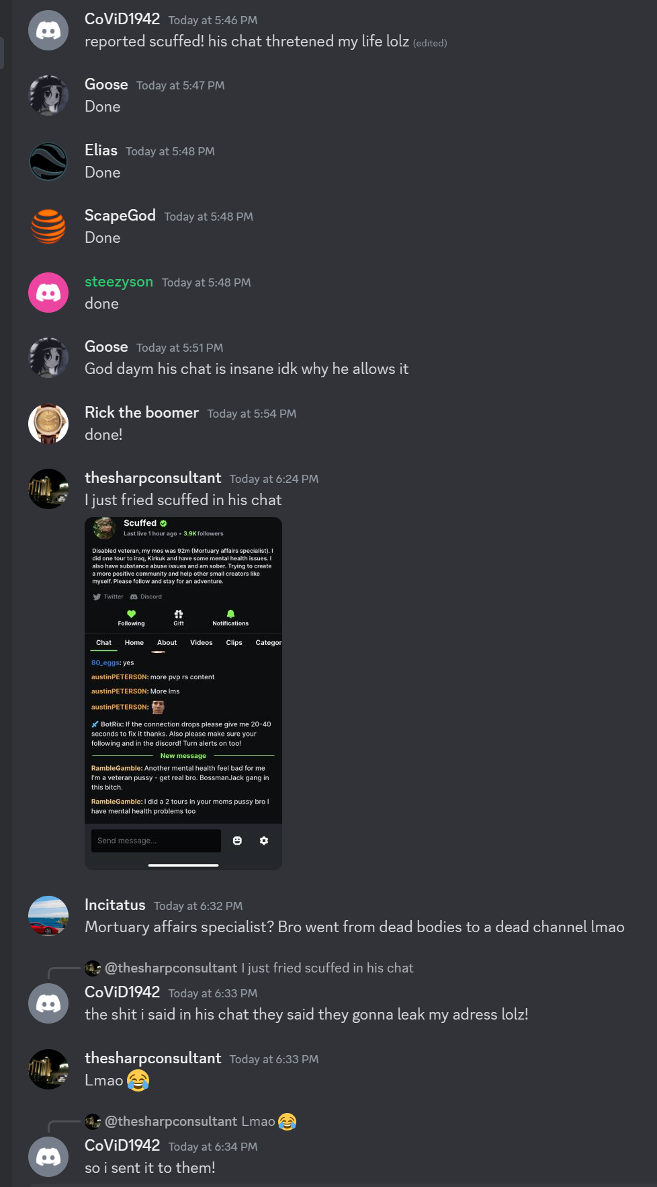This screenshot has width=657, height=1187.
Task: Click steezyson's pink Discord avatar
Action: (x=48, y=293)
